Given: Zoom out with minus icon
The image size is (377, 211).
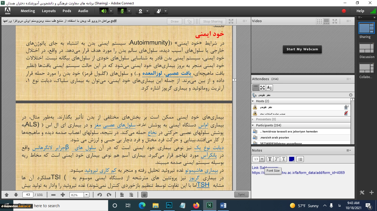Looking at the screenshot, I should tap(53, 195).
